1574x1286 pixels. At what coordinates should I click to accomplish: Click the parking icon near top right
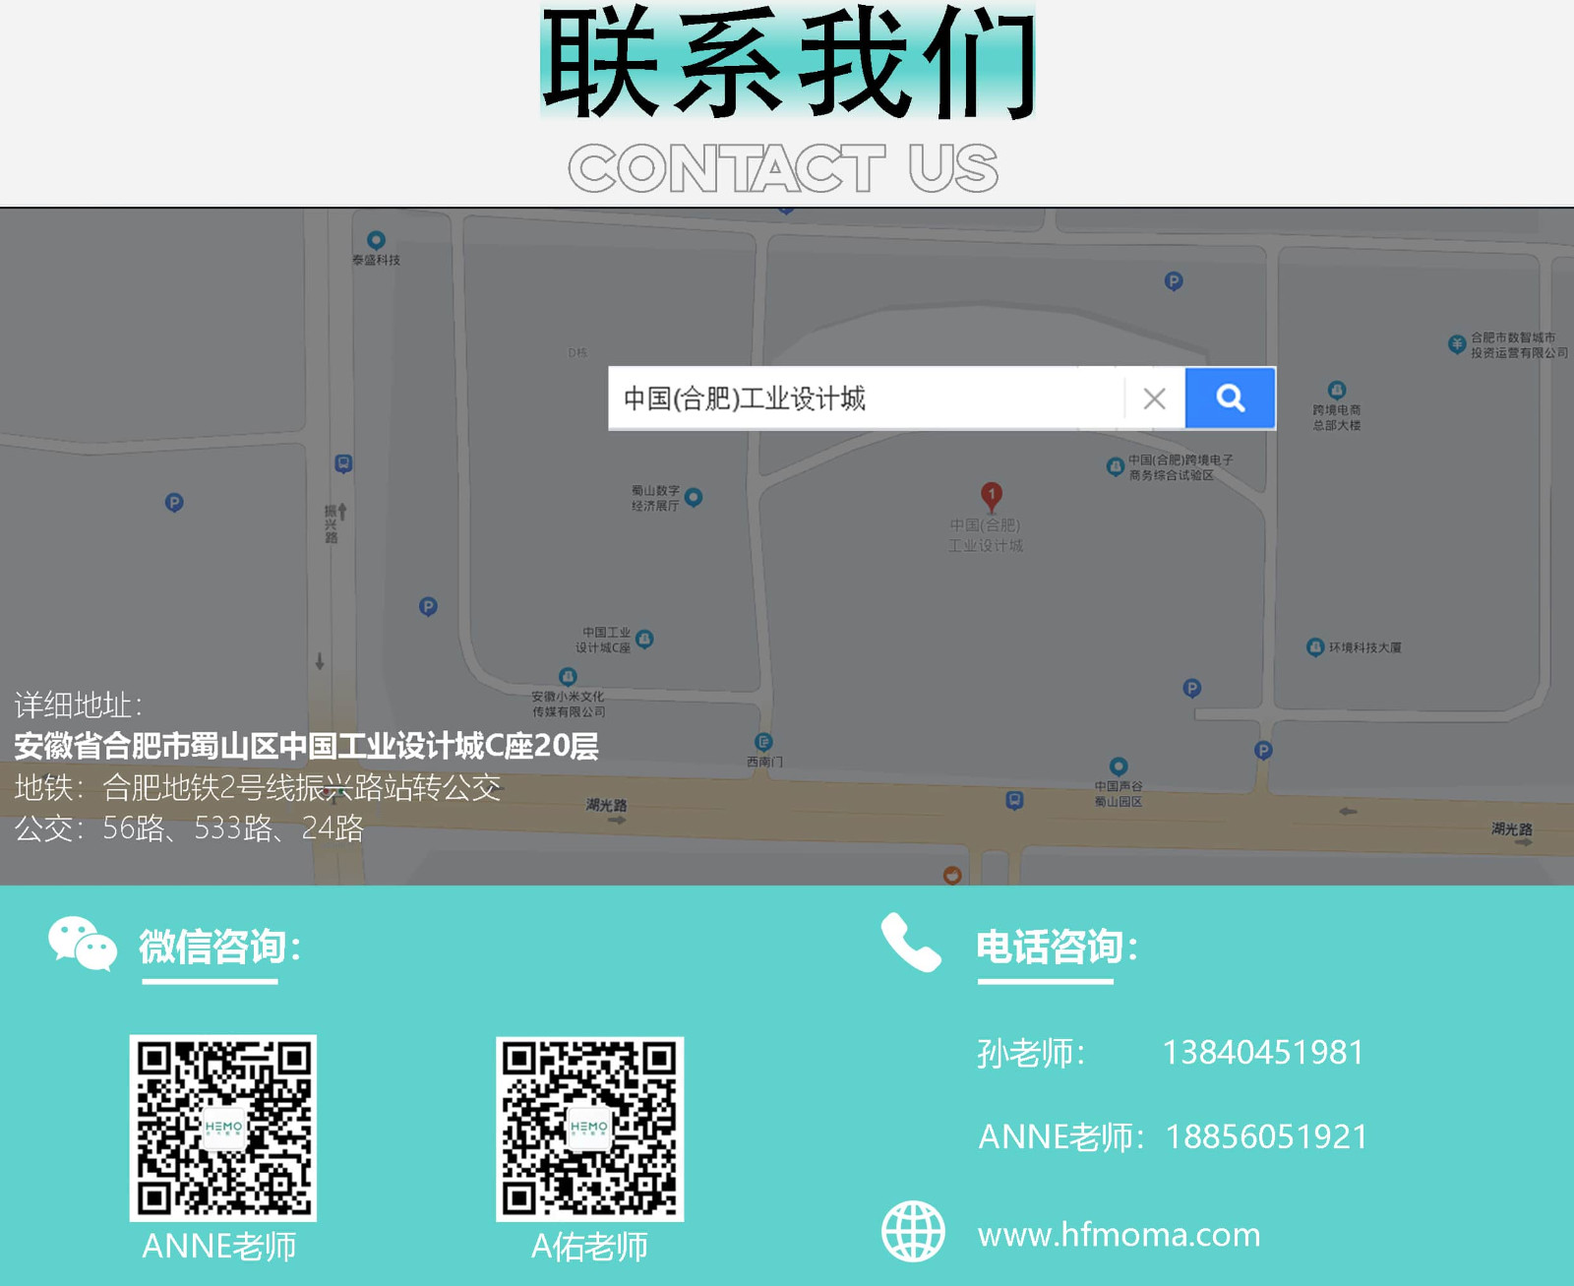tap(1174, 281)
